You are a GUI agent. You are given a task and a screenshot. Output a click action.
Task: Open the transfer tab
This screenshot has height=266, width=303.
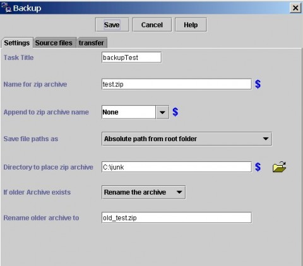(92, 43)
